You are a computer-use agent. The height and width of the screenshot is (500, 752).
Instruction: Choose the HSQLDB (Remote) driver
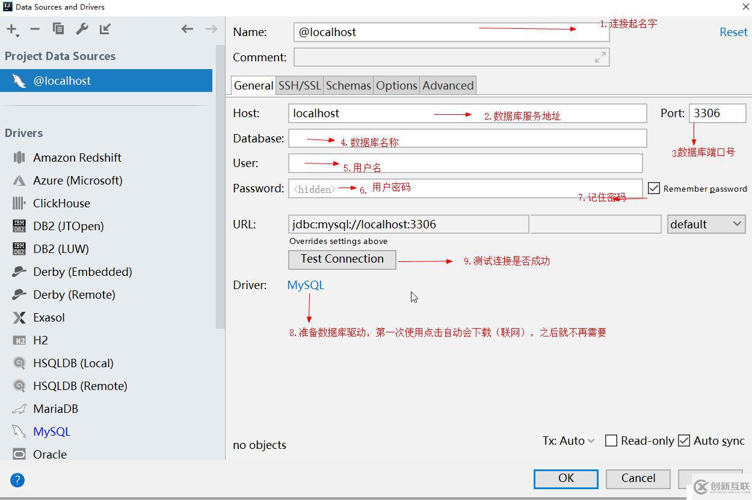[x=80, y=386]
